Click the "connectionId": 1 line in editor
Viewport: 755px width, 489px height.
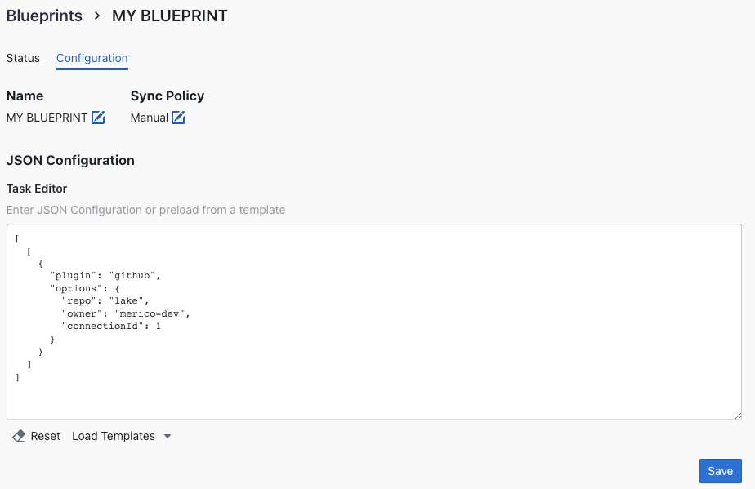[x=111, y=326]
